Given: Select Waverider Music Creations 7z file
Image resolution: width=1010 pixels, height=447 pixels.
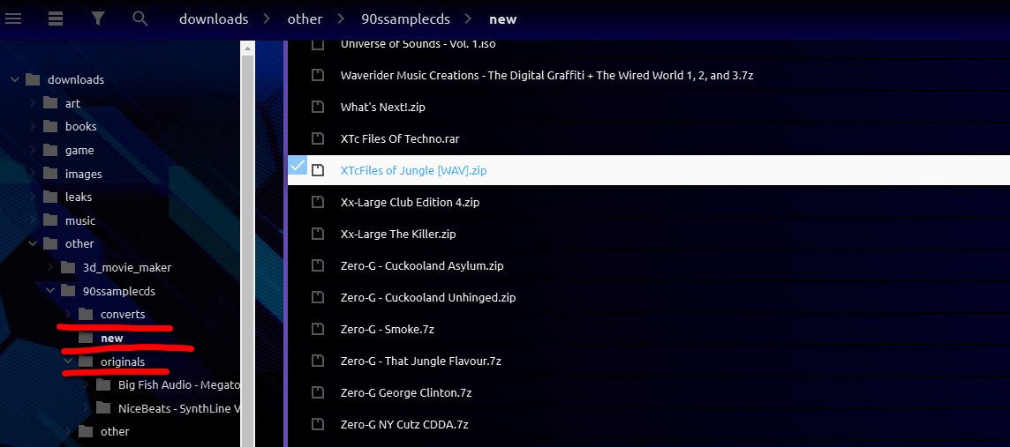Looking at the screenshot, I should point(546,75).
